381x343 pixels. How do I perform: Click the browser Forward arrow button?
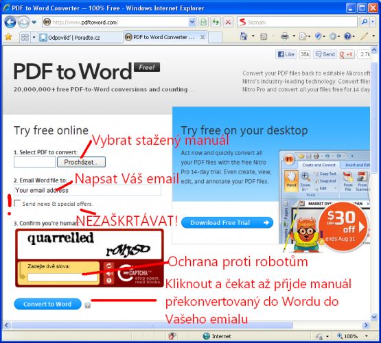23,23
